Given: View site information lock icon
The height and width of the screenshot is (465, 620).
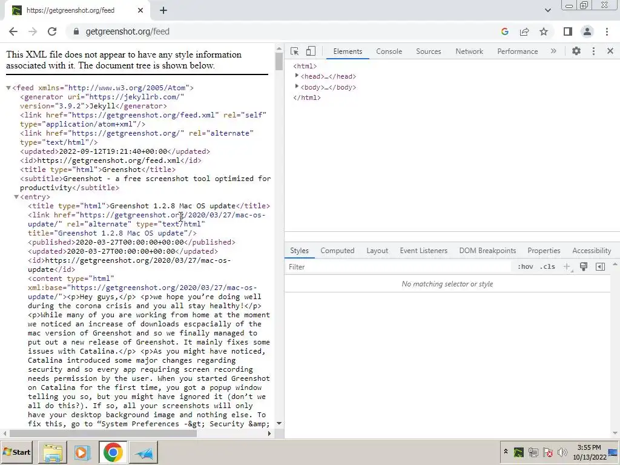Looking at the screenshot, I should point(76,31).
